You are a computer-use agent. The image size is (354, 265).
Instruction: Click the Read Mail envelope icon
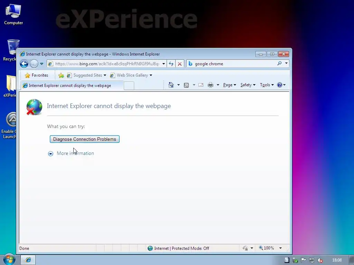click(201, 85)
